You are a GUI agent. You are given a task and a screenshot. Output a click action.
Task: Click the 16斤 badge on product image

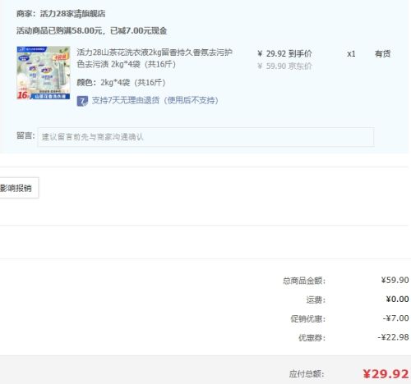point(23,95)
